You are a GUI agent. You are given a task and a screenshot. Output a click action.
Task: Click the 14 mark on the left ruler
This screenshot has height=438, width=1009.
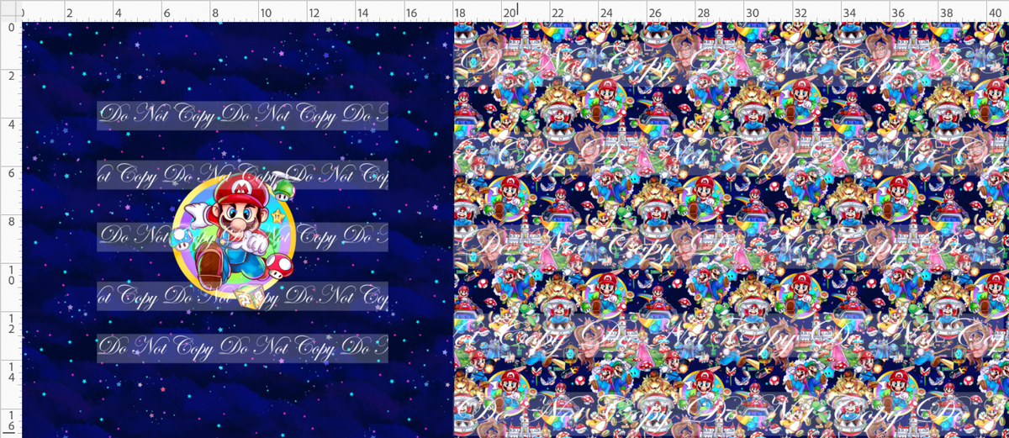click(x=10, y=372)
